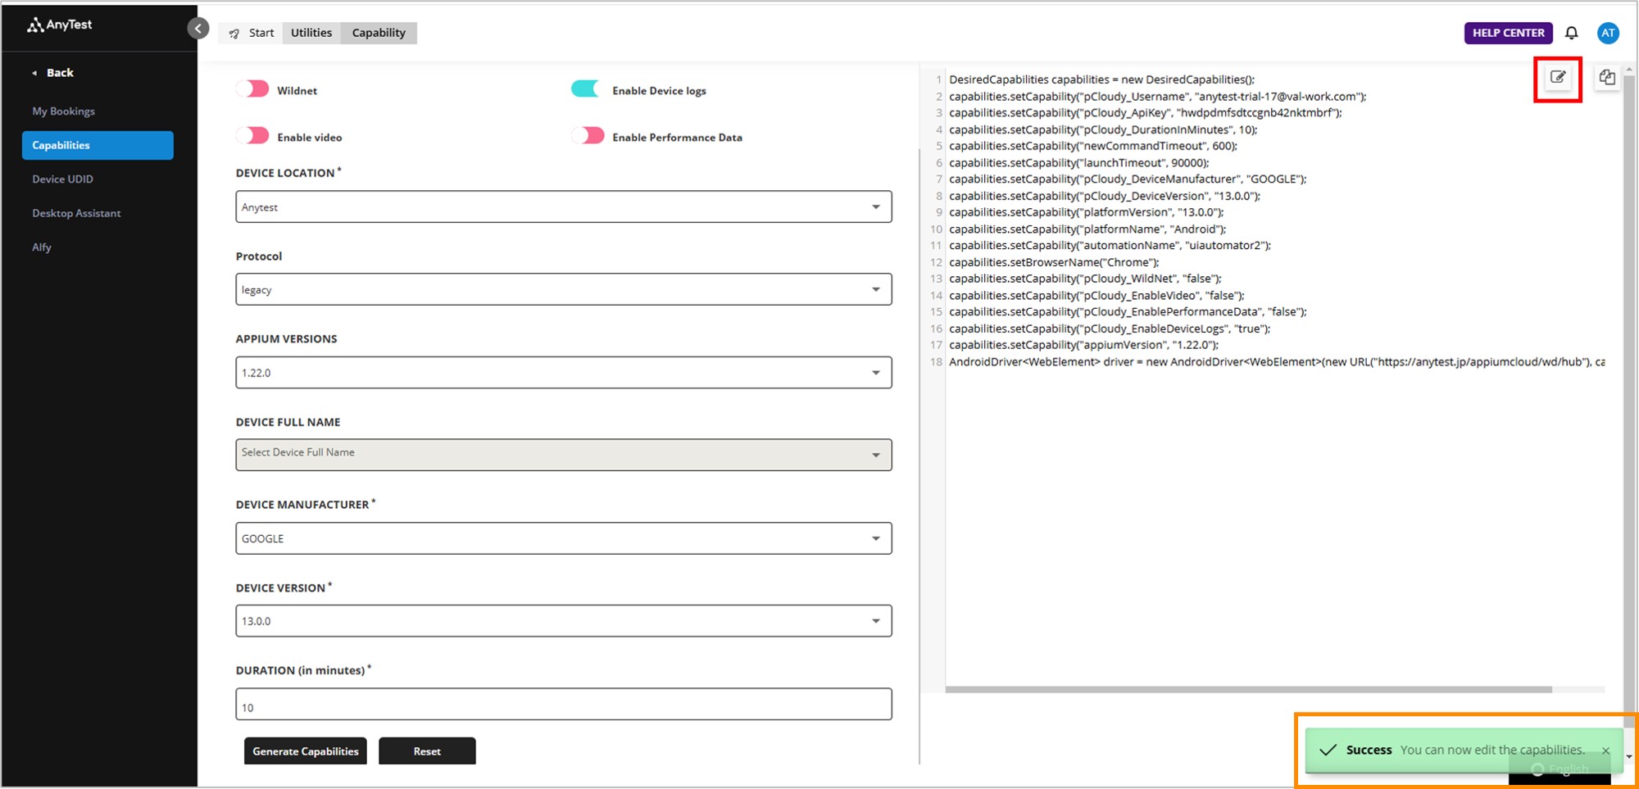This screenshot has width=1639, height=789.
Task: Go to My Bookings
Action: (x=64, y=111)
